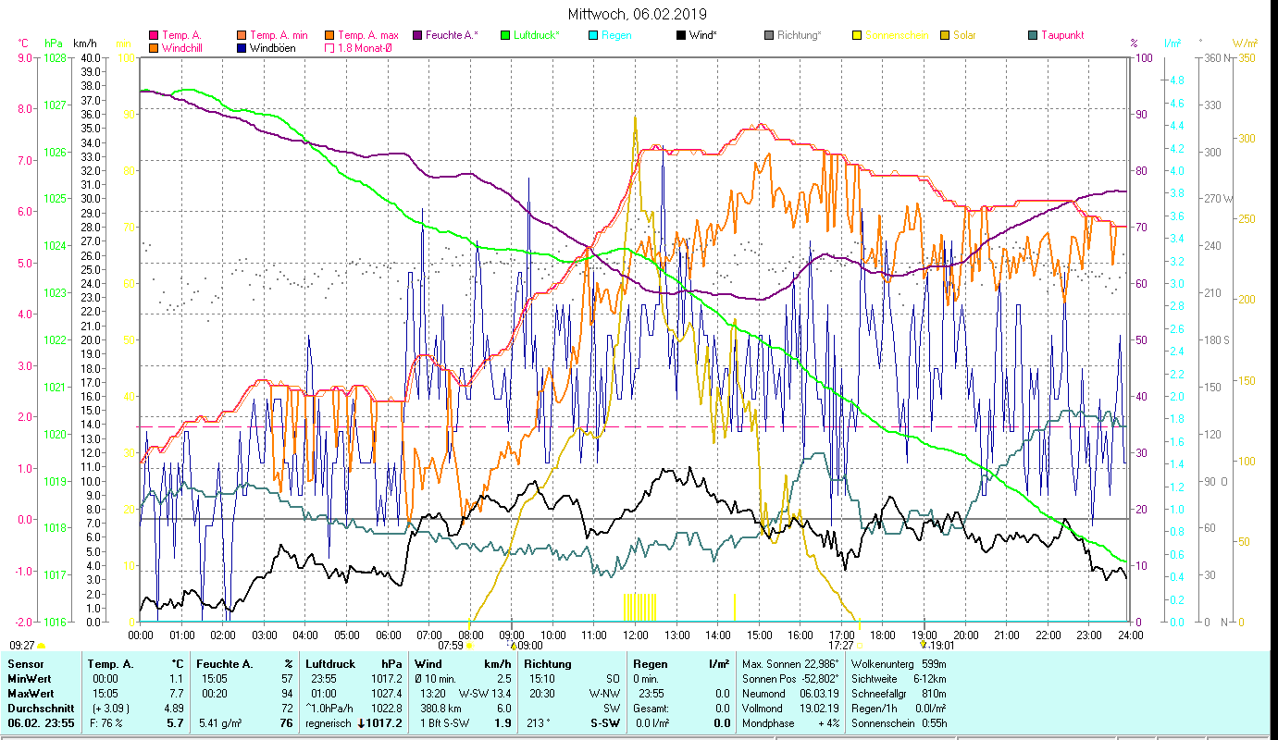1278x740 pixels.
Task: Click the Wind* black legend square
Action: [x=680, y=36]
